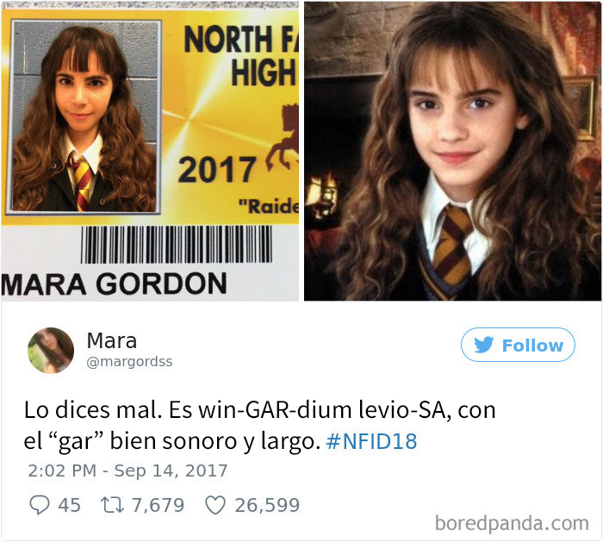Like the tweet with the heart icon

(215, 505)
